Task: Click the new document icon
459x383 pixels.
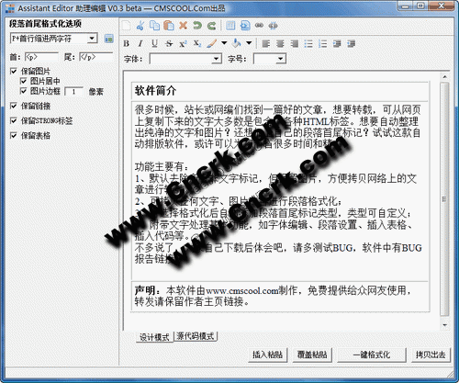Action: click(x=126, y=26)
